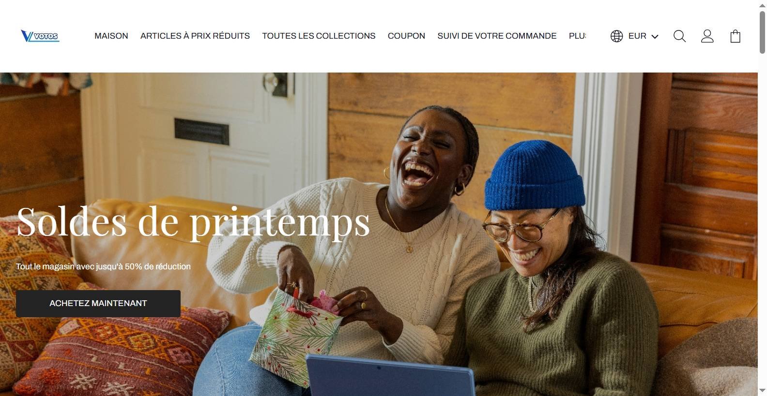Viewport: 767px width, 396px height.
Task: Click the scrollbar down arrow
Action: 762,391
